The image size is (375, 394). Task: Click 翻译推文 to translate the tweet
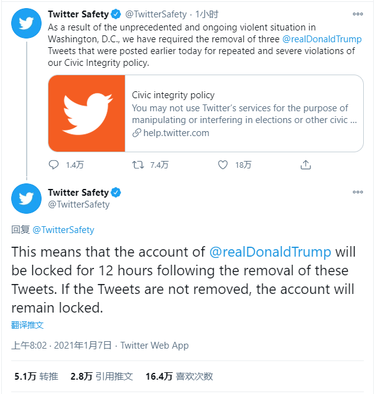pos(27,325)
